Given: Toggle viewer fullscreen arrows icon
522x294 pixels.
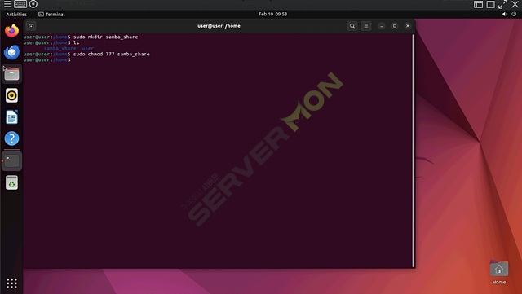Looking at the screenshot, I should tap(502, 4).
